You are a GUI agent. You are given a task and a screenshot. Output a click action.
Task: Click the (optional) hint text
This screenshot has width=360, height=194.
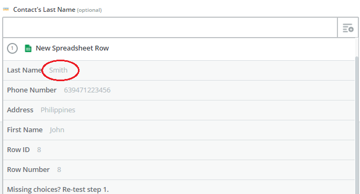click(x=89, y=10)
